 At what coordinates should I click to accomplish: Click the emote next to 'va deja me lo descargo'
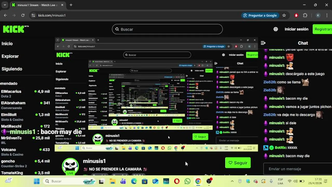pos(319,115)
